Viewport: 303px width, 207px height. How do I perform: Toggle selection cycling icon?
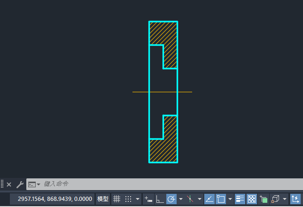click(x=264, y=199)
